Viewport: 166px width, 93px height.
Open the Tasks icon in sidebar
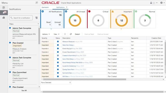[4, 8]
